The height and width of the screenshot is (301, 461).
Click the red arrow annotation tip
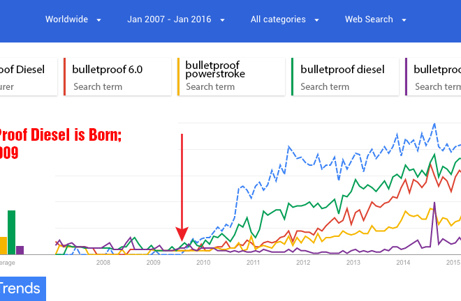point(182,239)
